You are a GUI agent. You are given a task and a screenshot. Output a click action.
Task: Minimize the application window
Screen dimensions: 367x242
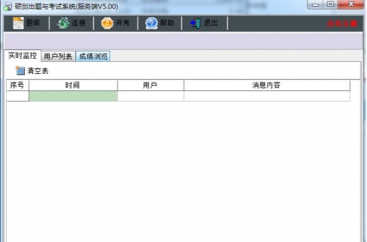(x=315, y=4)
